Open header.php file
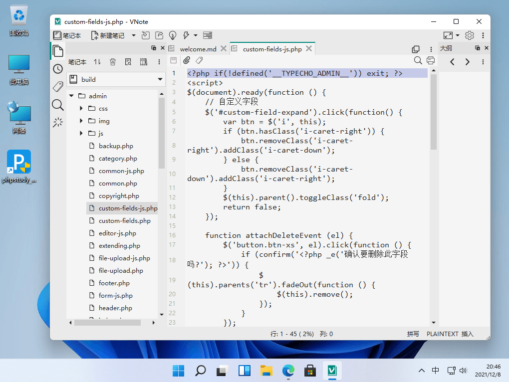Viewport: 509px width, 382px height. (115, 308)
